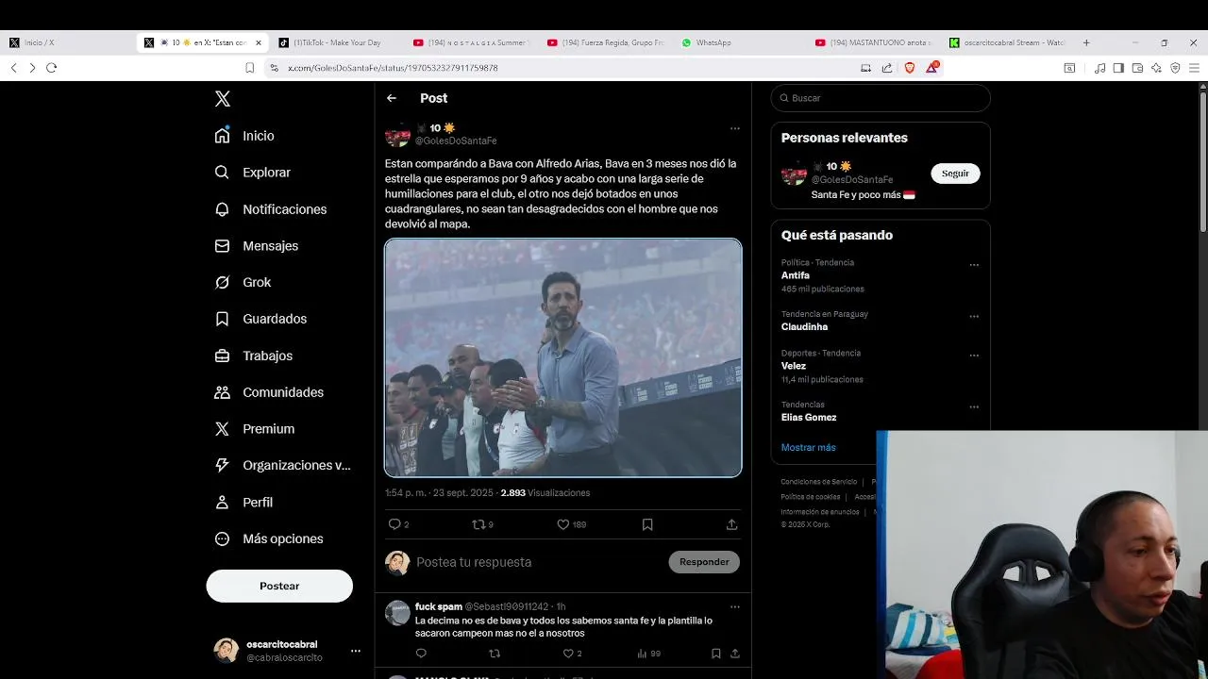Image resolution: width=1208 pixels, height=679 pixels.
Task: Click the address bar URL
Action: coord(393,68)
